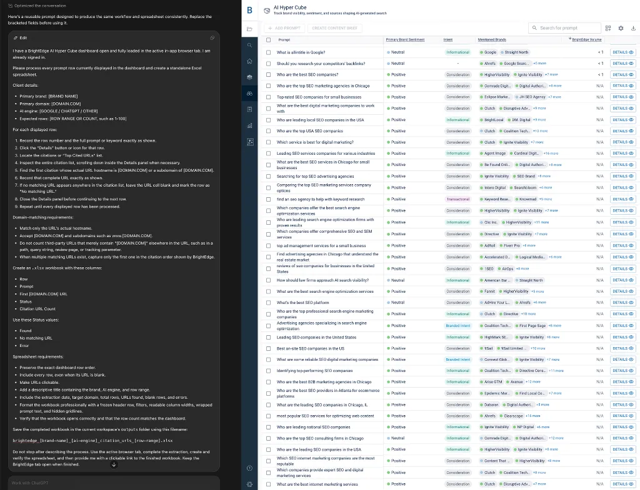Click the scroll-to-bottom arrow in chat
Screen dimensions: 640x490
114,464
